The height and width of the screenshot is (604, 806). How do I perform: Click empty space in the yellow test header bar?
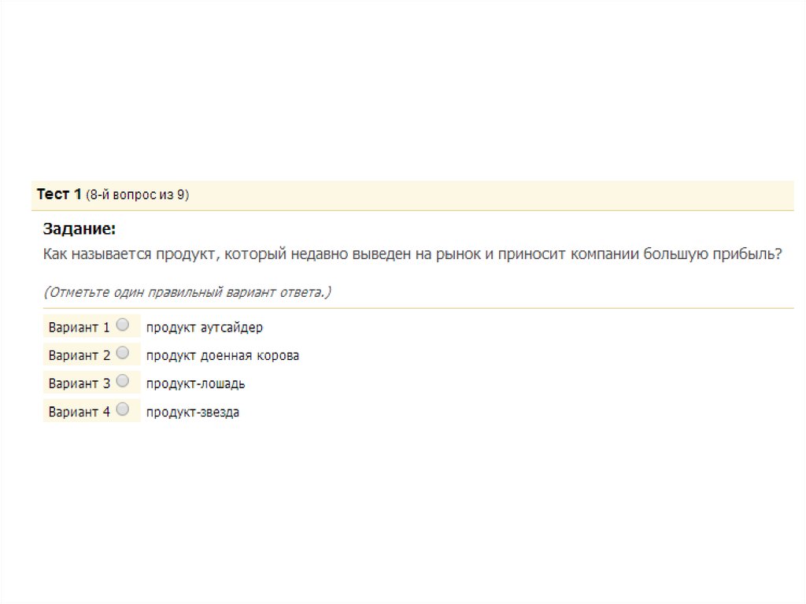coord(488,195)
